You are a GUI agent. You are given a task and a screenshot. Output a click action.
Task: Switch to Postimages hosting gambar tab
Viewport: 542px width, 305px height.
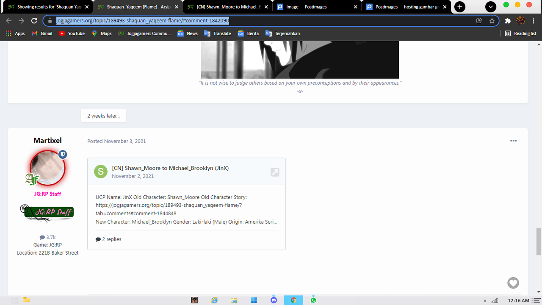406,7
